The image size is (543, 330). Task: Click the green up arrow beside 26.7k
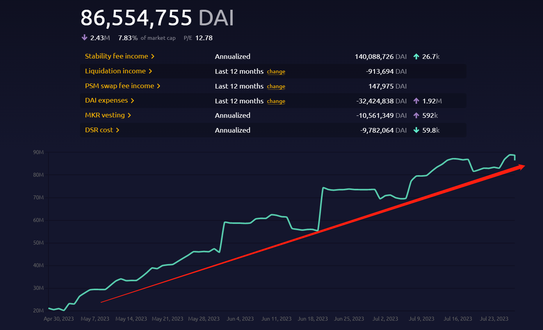click(x=416, y=57)
